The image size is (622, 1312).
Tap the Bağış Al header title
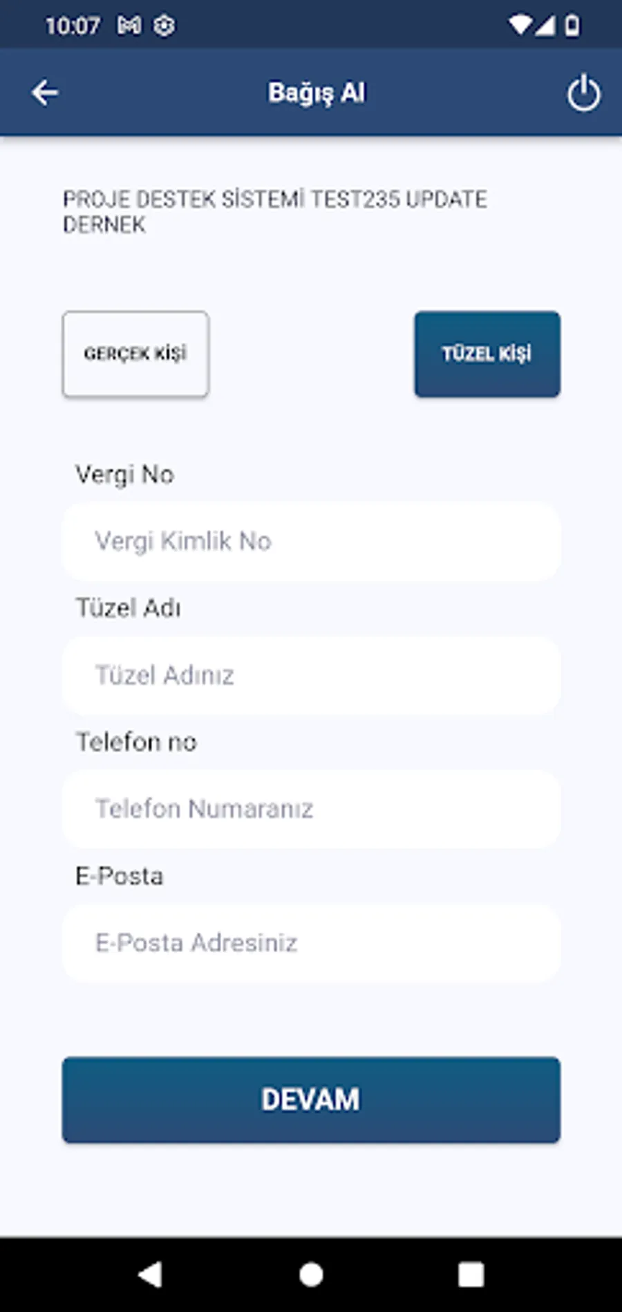317,93
